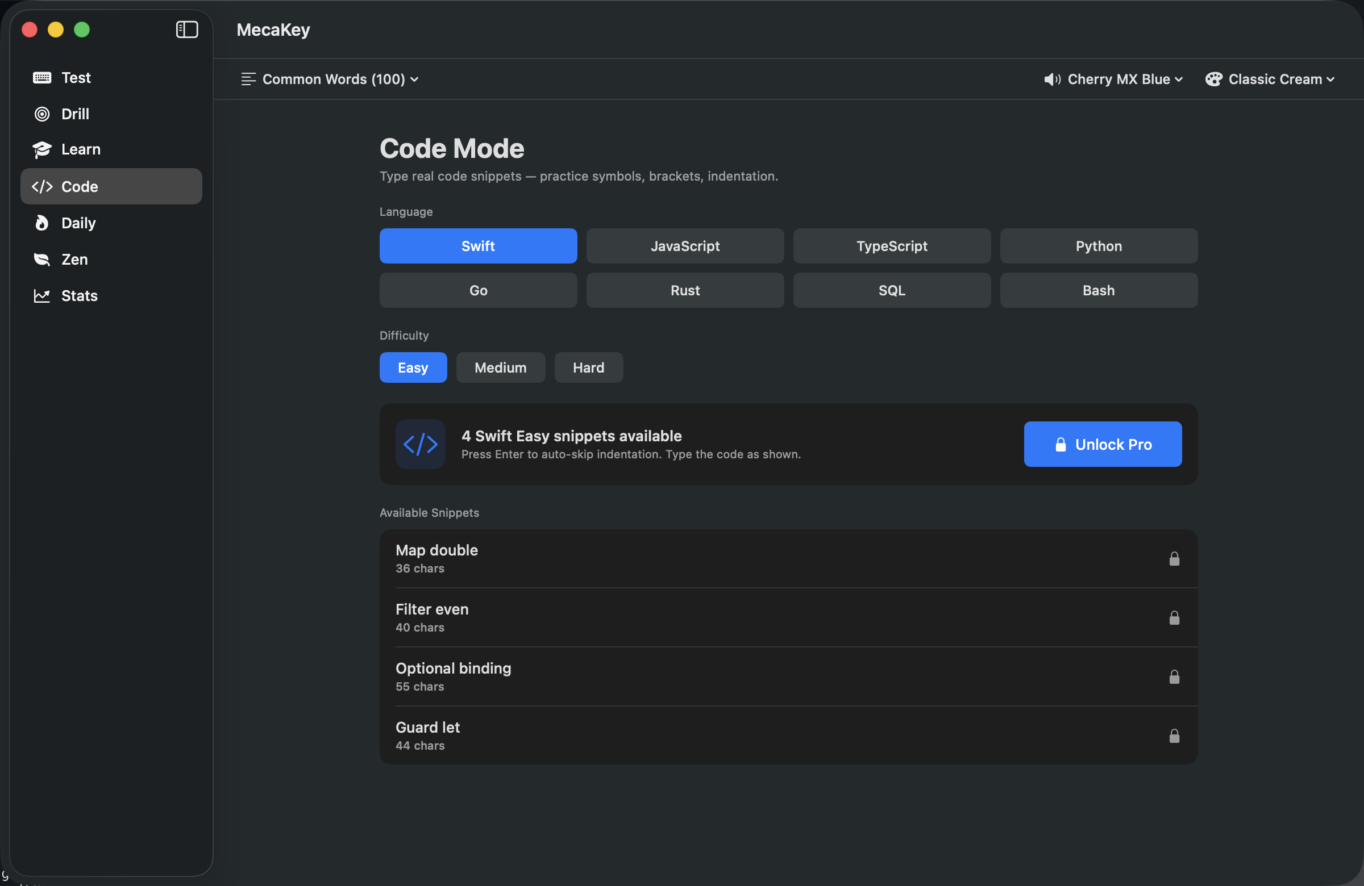The width and height of the screenshot is (1364, 886).
Task: Click the code brackets icon beside Code
Action: 42,187
